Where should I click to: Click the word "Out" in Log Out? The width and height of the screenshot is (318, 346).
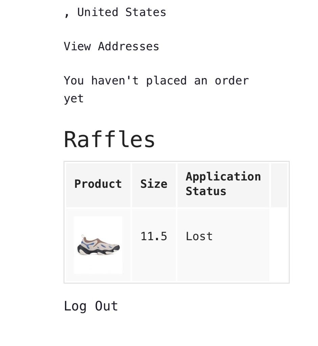[106, 306]
